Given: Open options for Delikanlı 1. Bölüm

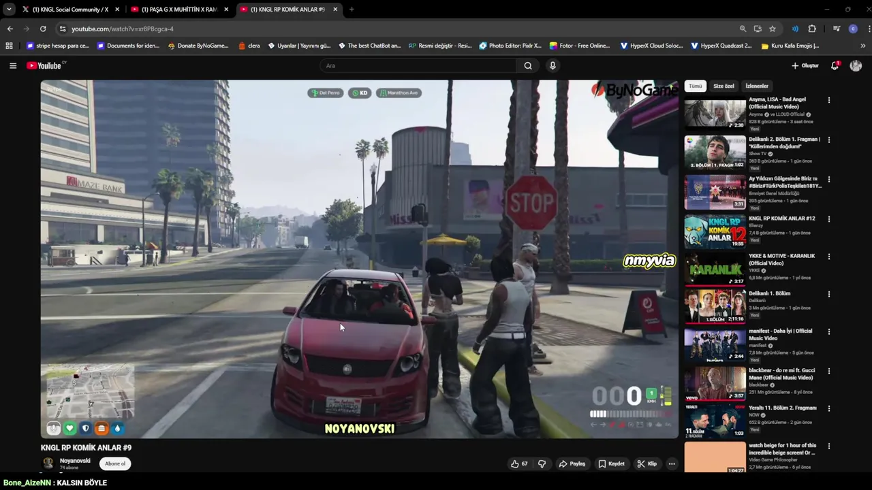Looking at the screenshot, I should (x=829, y=294).
